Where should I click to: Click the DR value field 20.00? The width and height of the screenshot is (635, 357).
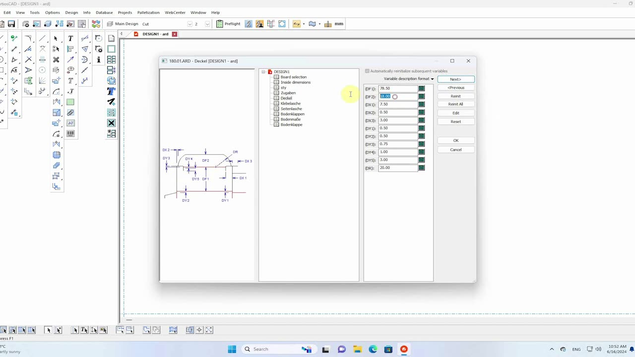coord(398,168)
